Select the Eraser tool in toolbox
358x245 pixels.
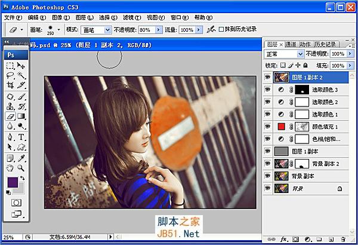point(10,116)
